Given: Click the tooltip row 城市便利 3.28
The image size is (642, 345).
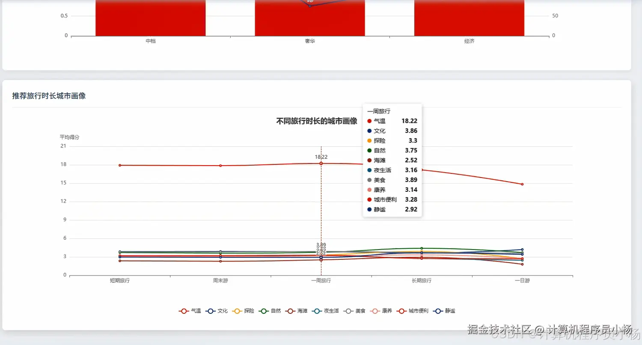Looking at the screenshot, I should [x=392, y=200].
